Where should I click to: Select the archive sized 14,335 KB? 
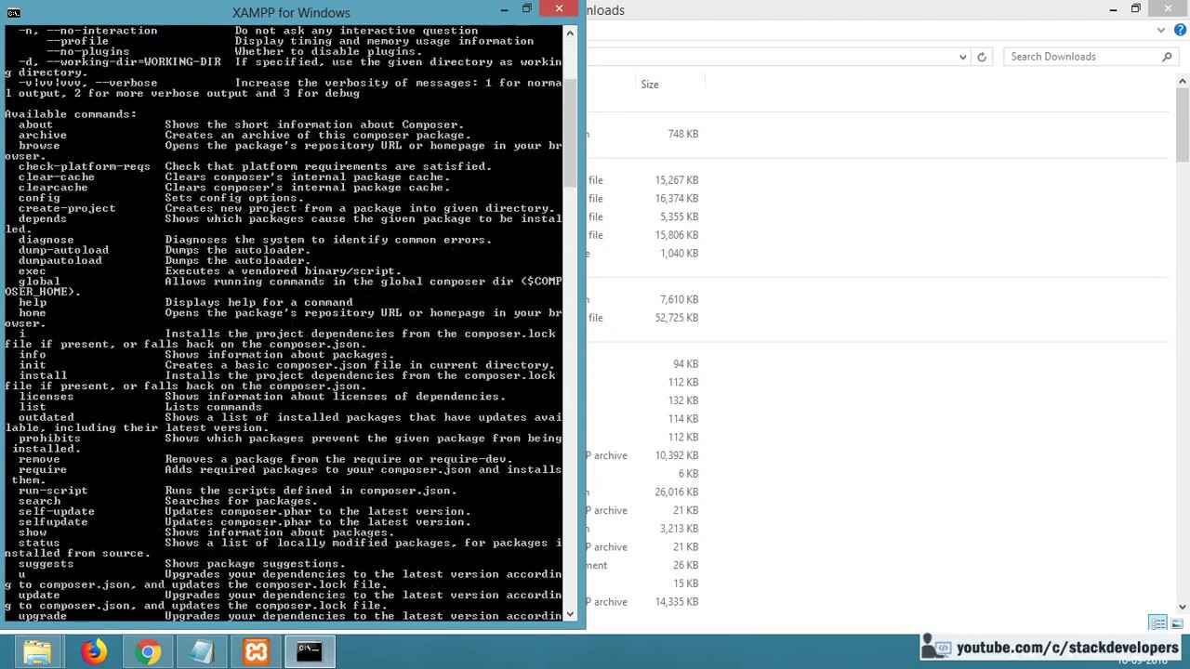677,602
